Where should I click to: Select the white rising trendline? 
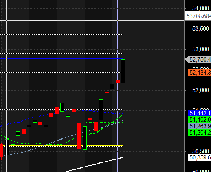point(94,165)
